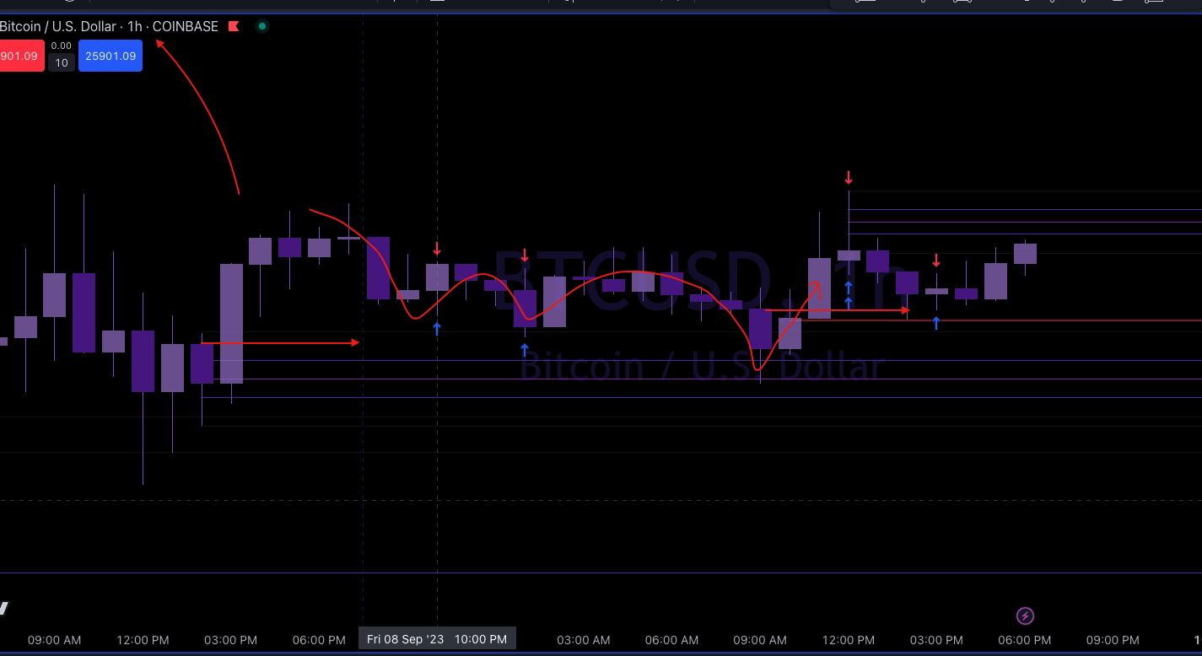Select the blue up-arrow signal under the 10 PM candle
This screenshot has width=1202, height=656.
[437, 330]
